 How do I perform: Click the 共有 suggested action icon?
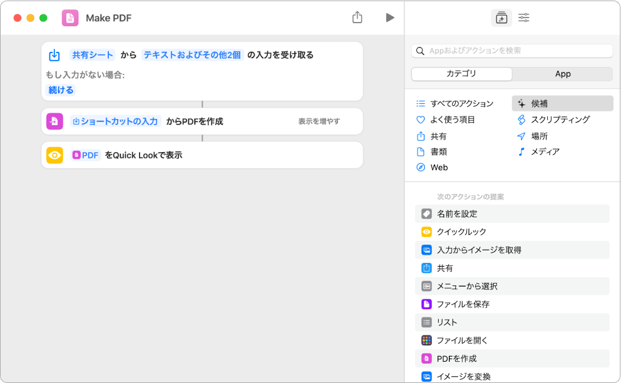click(426, 268)
